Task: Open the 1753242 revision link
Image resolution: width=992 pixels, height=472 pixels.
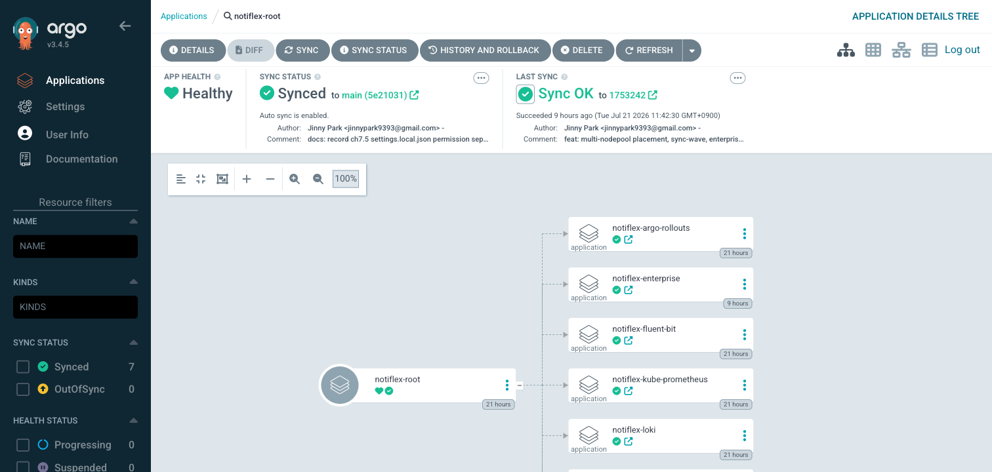Action: click(x=627, y=95)
